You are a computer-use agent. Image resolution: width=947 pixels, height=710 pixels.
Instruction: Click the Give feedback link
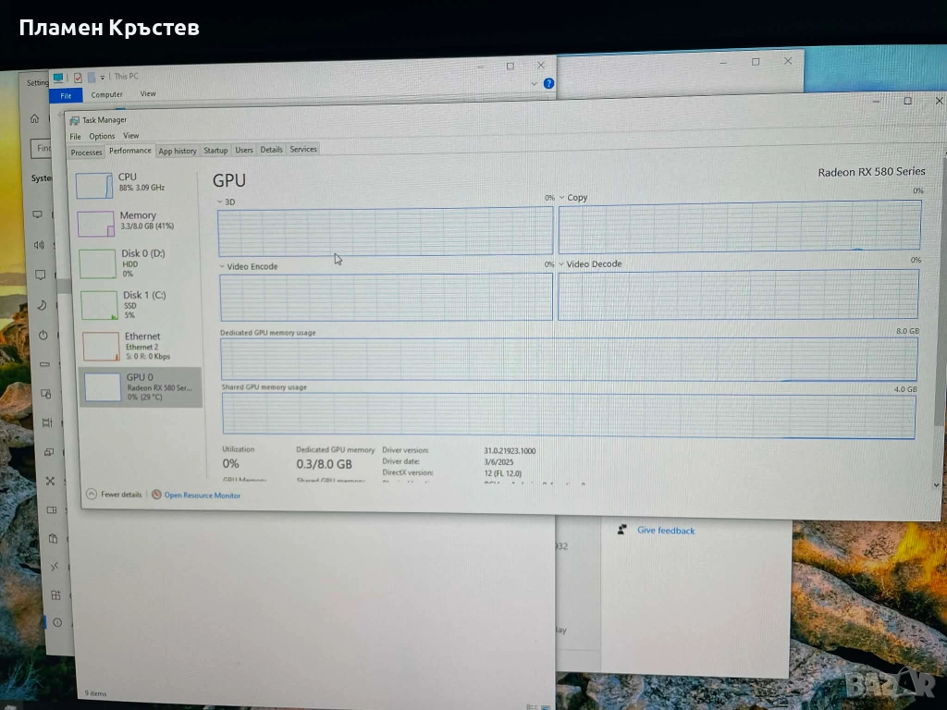coord(665,531)
